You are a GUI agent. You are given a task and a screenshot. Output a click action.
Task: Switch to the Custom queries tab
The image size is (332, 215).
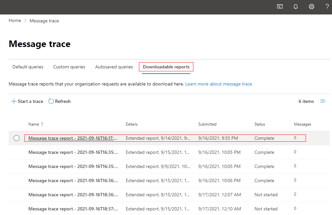(x=69, y=67)
